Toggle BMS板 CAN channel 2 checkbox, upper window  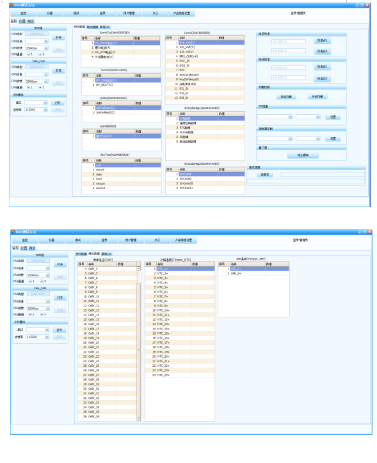pyautogui.click(x=40, y=55)
